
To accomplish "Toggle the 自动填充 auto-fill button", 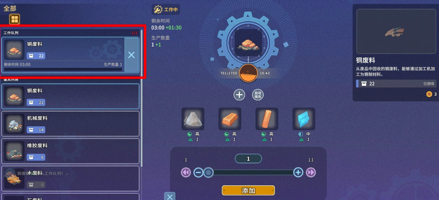I will (x=258, y=95).
